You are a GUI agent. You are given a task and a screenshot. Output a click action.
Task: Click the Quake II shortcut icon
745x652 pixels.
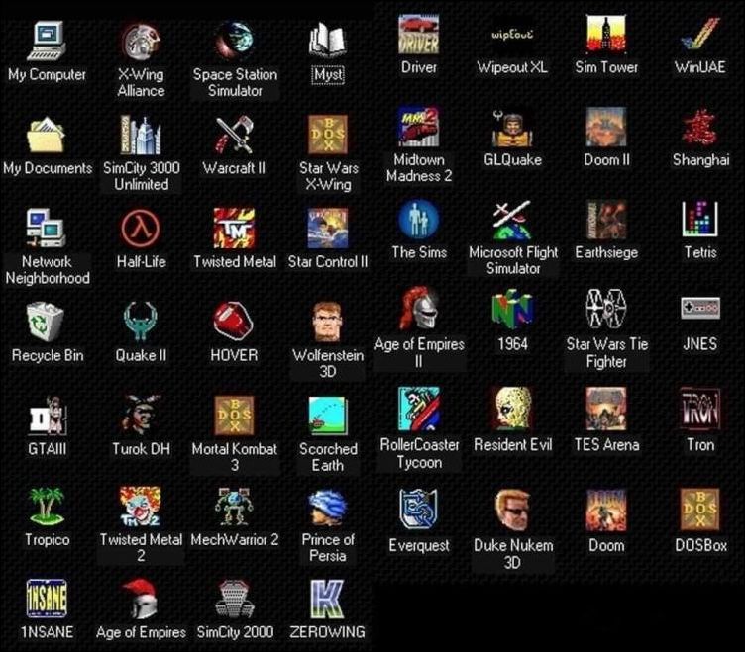click(141, 322)
